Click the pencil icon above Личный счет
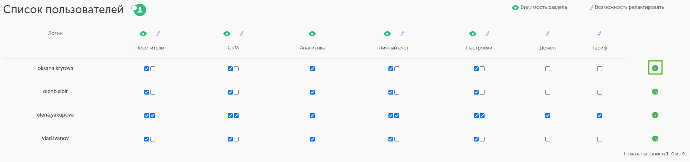690x162 pixels. (x=402, y=34)
